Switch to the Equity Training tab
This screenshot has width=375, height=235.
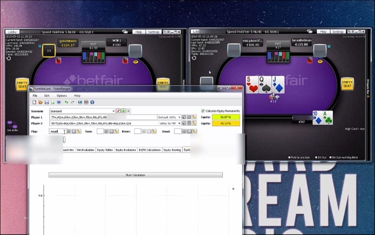pos(172,150)
